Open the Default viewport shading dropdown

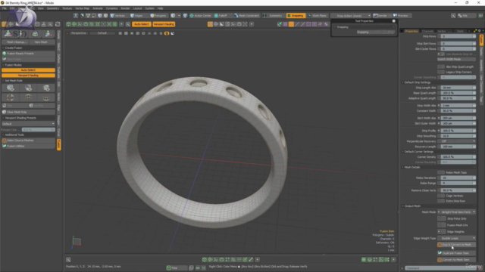tap(102, 33)
